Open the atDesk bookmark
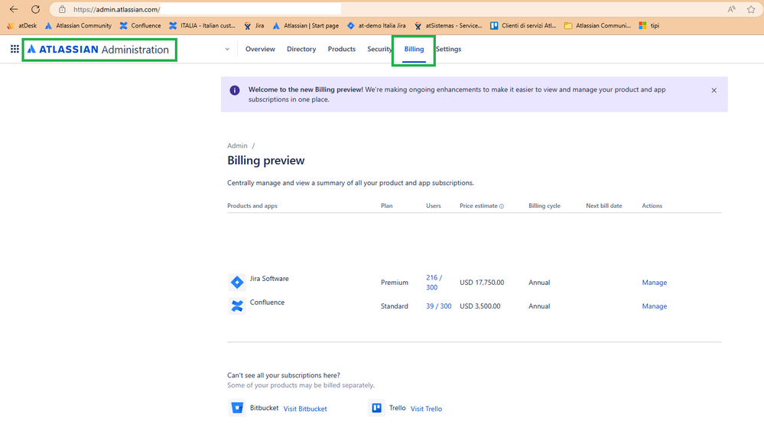The height and width of the screenshot is (427, 764). [22, 26]
